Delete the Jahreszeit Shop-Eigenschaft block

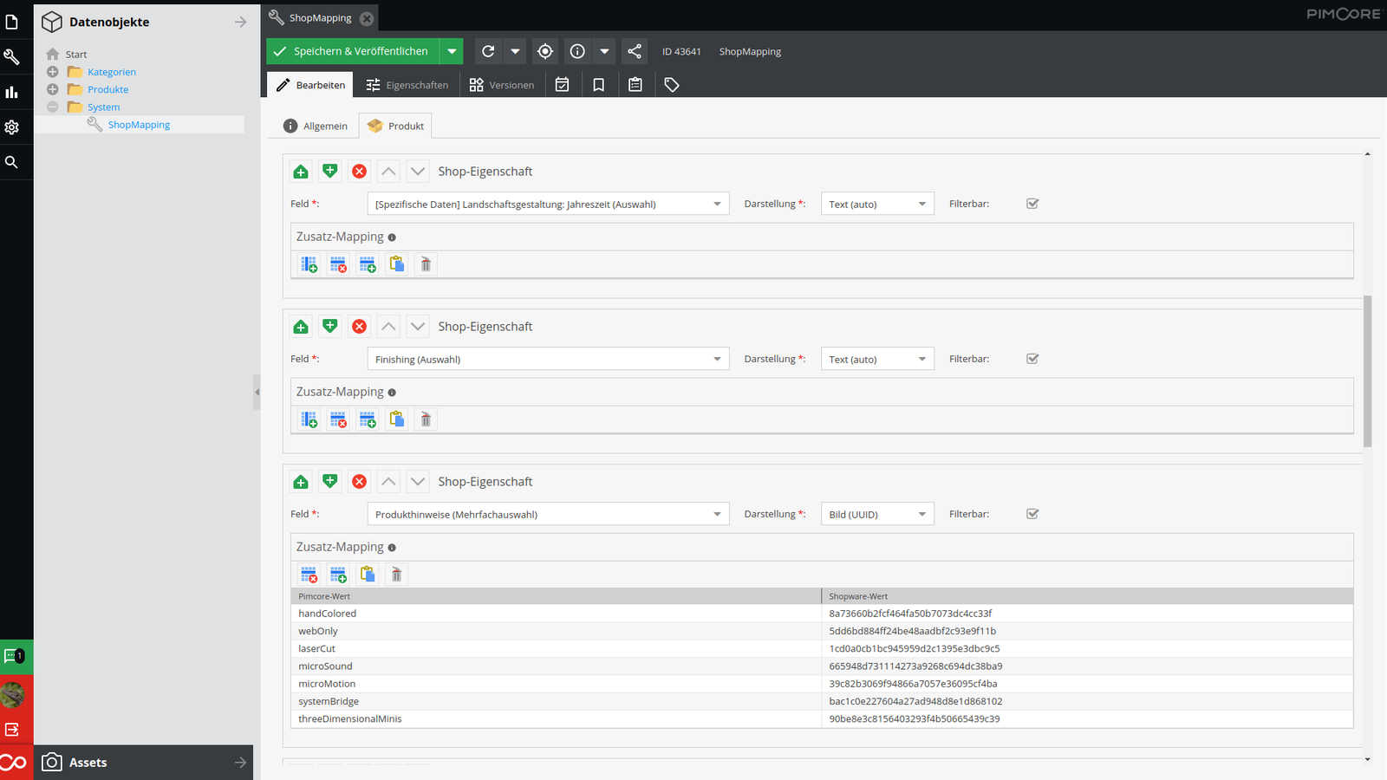click(x=360, y=172)
